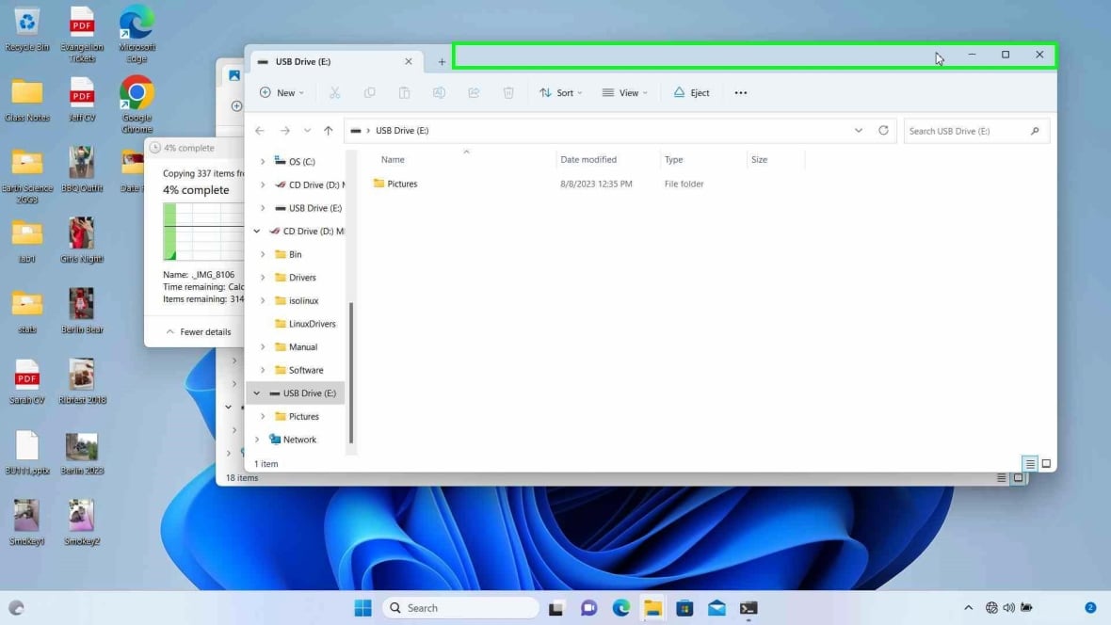Sort by Date modified column header
Image resolution: width=1111 pixels, height=625 pixels.
pos(588,159)
